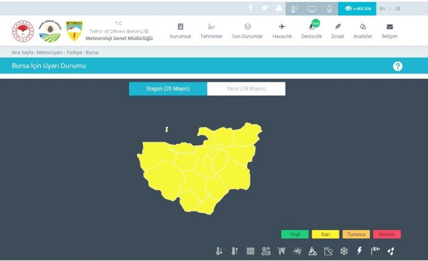Viewport: 428px width, 261px height.
Task: Click the Facebook icon in top bar
Action: 250,8
